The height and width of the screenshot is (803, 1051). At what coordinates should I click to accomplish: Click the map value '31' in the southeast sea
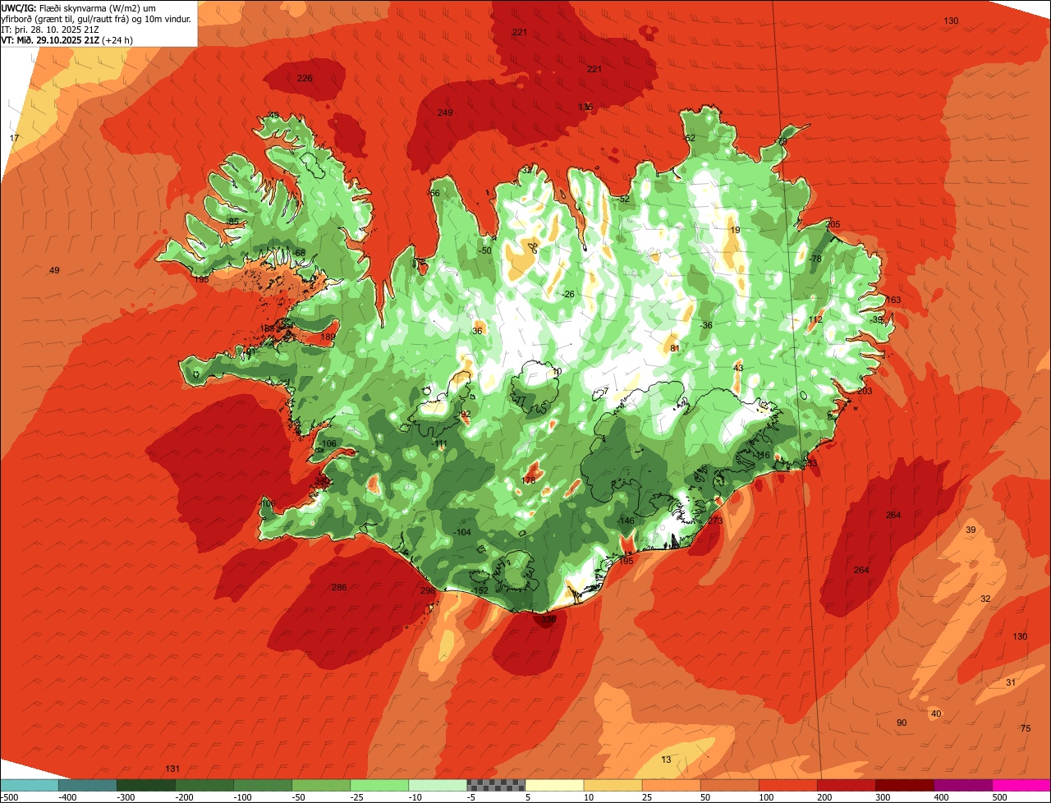[x=1011, y=682]
